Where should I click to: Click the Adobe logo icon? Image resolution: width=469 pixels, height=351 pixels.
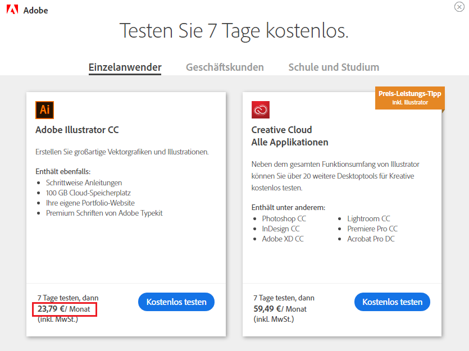[x=12, y=10]
